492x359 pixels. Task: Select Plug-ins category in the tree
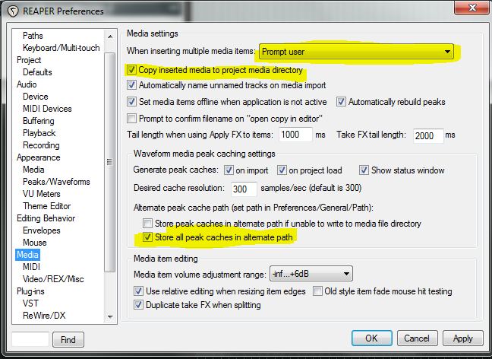30,291
